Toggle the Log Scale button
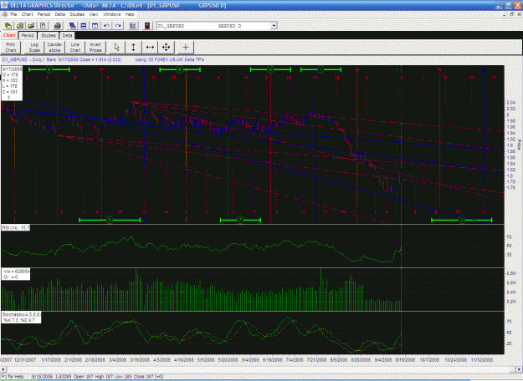This screenshot has height=381, width=523. click(x=34, y=48)
